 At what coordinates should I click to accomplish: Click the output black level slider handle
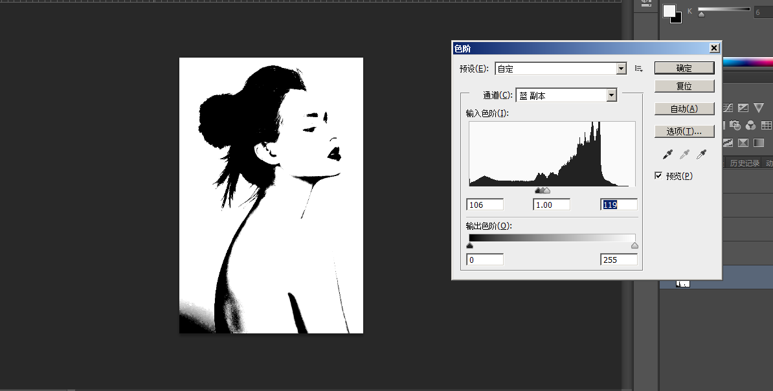point(470,245)
